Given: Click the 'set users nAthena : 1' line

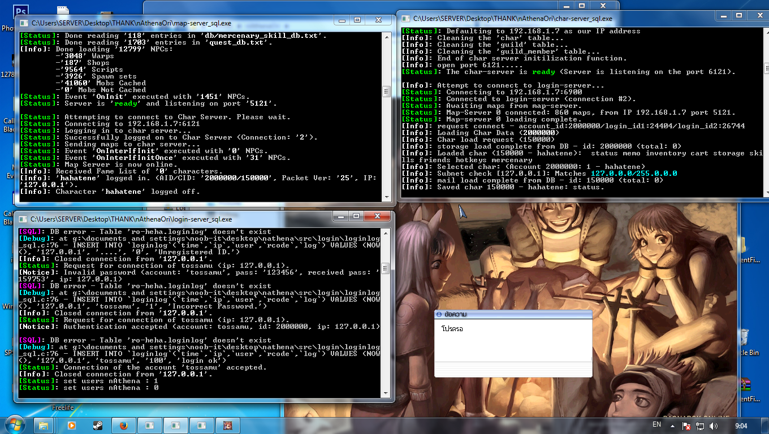Looking at the screenshot, I should click(88, 381).
